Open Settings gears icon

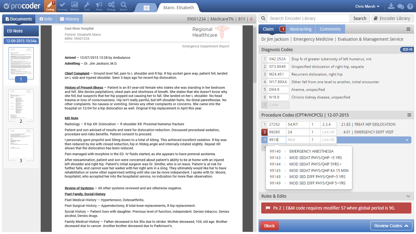pos(111,6)
